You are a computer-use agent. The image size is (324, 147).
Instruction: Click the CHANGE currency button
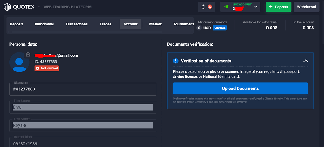point(220,28)
